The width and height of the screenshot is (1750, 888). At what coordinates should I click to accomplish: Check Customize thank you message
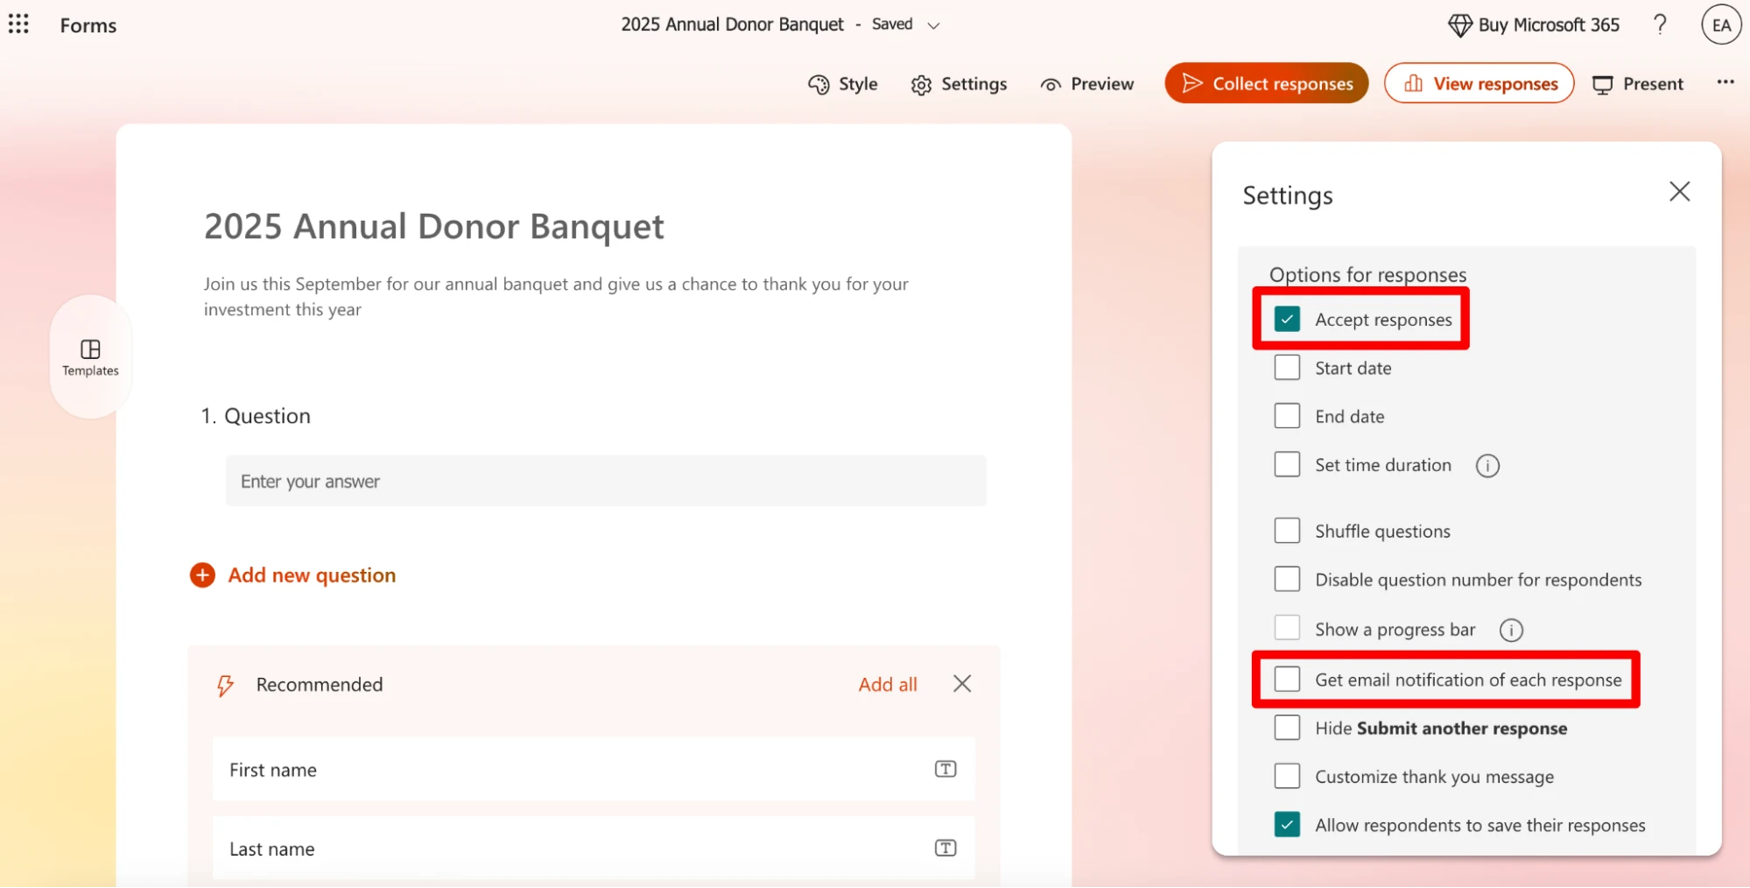1287,776
